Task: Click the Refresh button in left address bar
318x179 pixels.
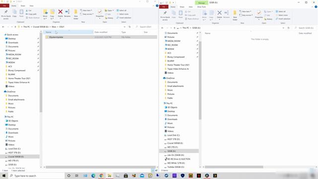Action: pyautogui.click(x=130, y=27)
